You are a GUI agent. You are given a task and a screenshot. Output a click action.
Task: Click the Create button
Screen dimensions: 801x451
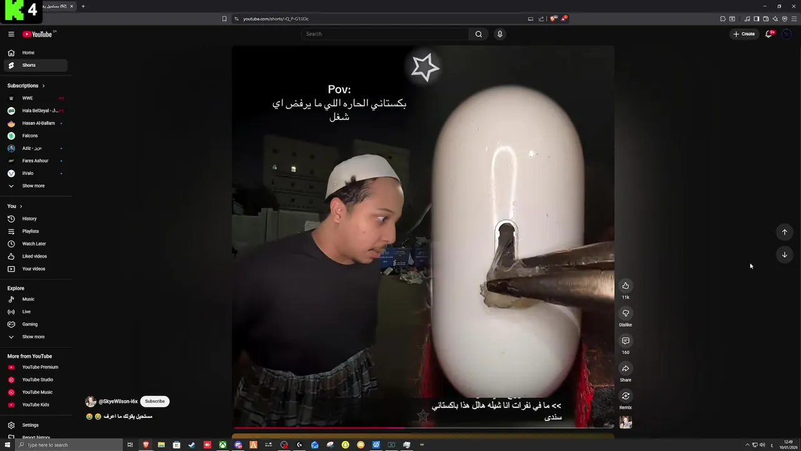click(744, 34)
